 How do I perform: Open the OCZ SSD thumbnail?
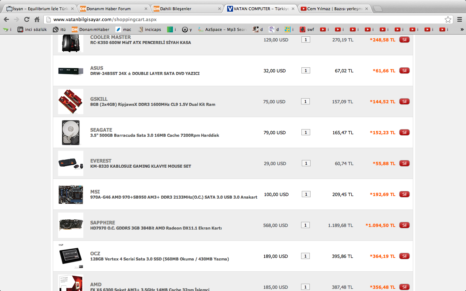pos(71,256)
